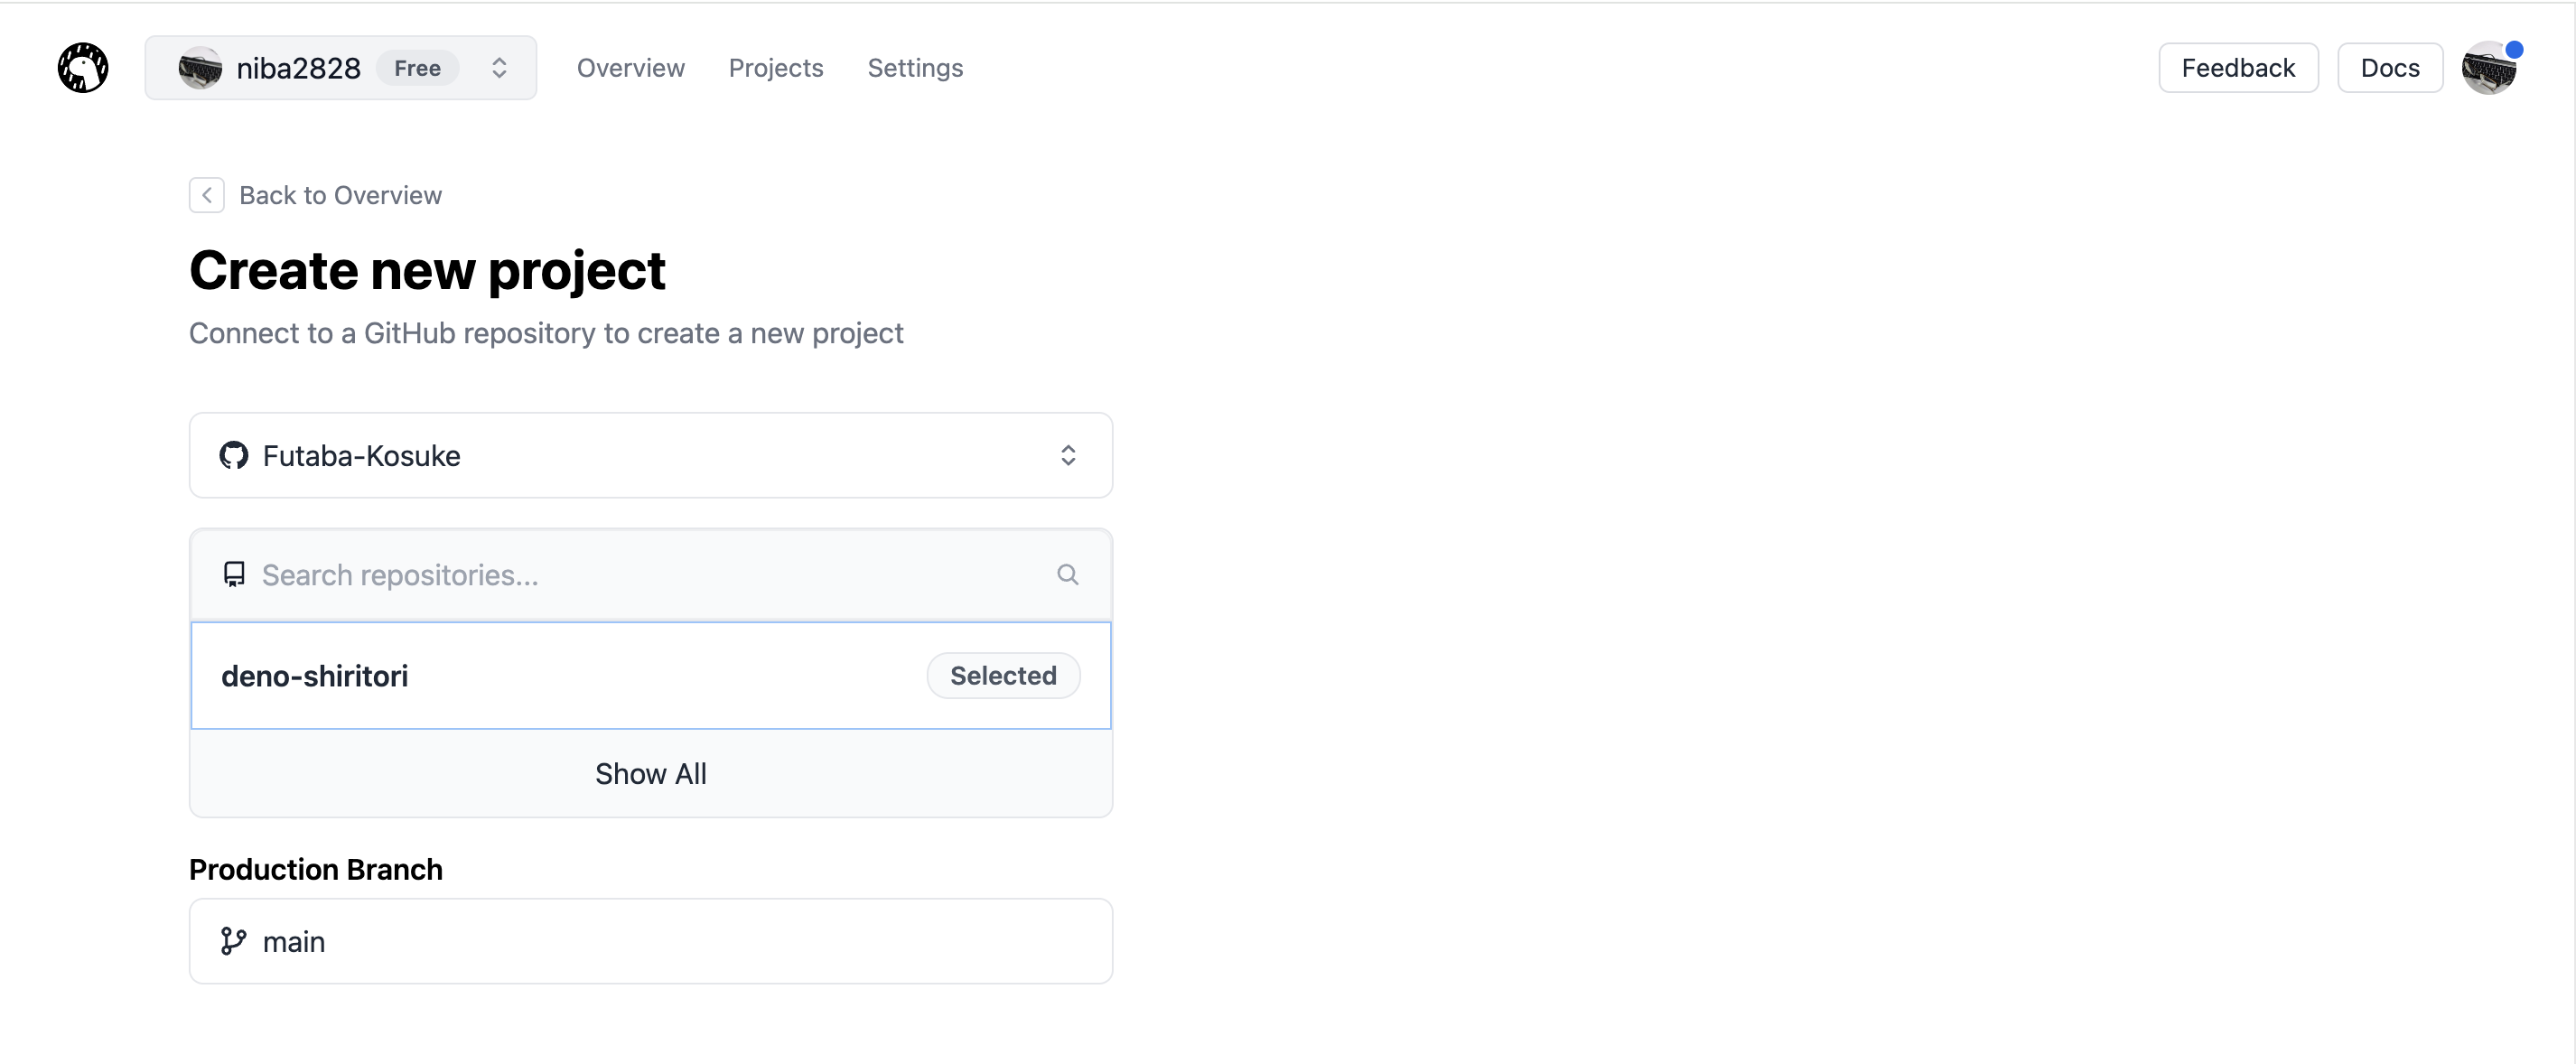Click the niba2828 organization avatar

pos(200,68)
